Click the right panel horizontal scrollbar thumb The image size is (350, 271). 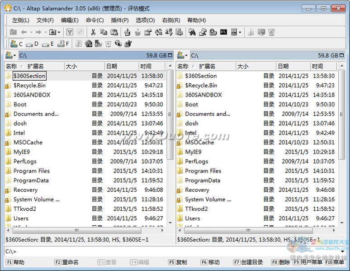[x=248, y=230]
